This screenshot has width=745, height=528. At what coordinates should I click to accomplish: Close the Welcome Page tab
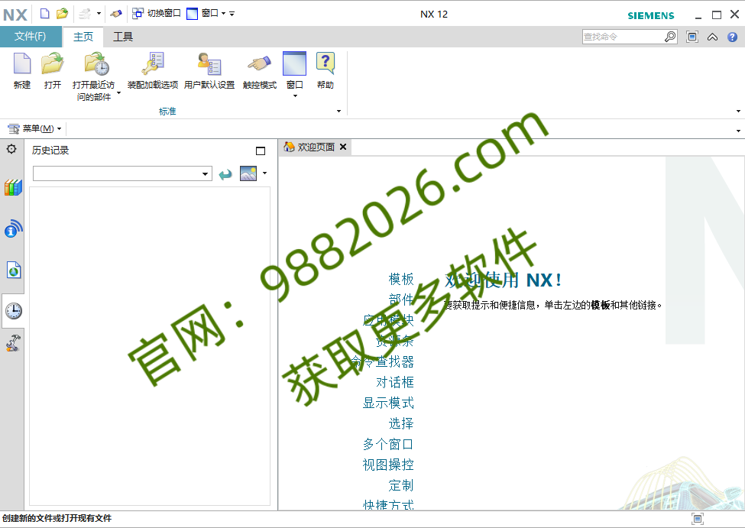[343, 147]
